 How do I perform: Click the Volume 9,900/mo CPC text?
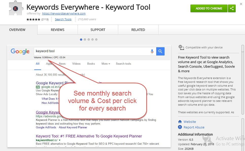[x=49, y=58]
